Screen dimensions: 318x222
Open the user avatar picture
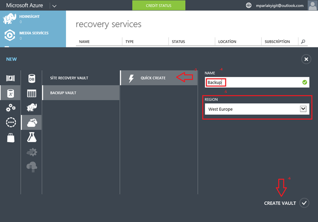(x=313, y=5)
